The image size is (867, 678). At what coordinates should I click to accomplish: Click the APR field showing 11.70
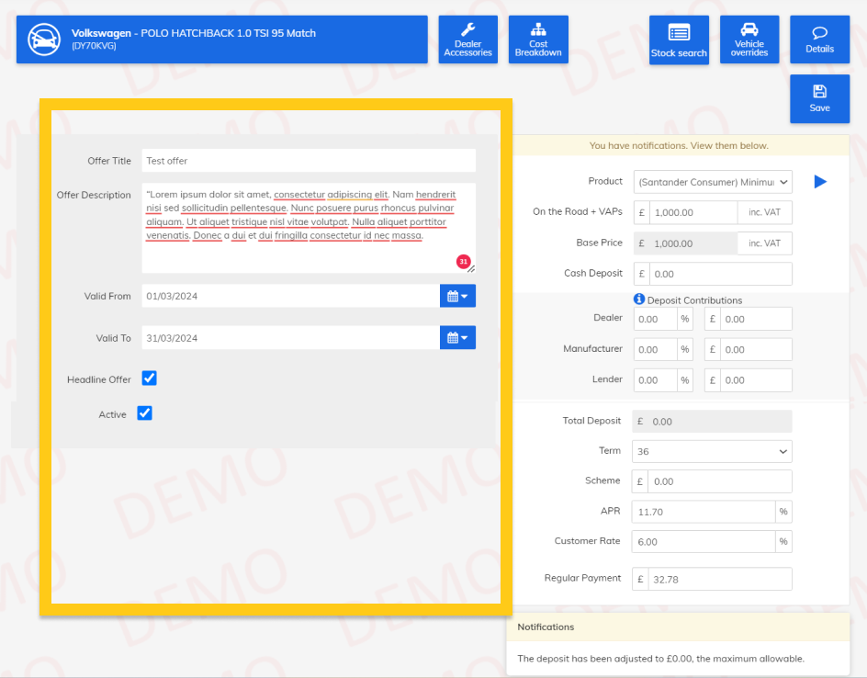[704, 512]
